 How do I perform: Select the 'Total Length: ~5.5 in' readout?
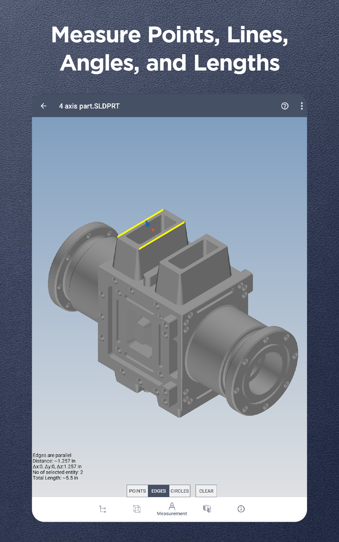pyautogui.click(x=55, y=478)
